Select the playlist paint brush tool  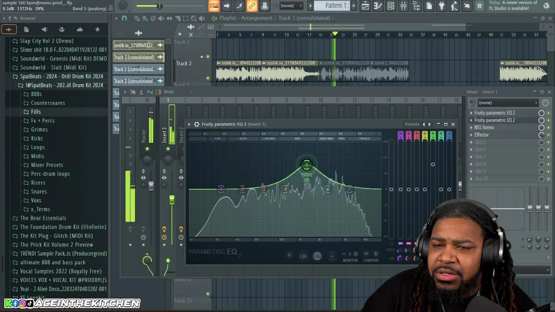(145, 18)
